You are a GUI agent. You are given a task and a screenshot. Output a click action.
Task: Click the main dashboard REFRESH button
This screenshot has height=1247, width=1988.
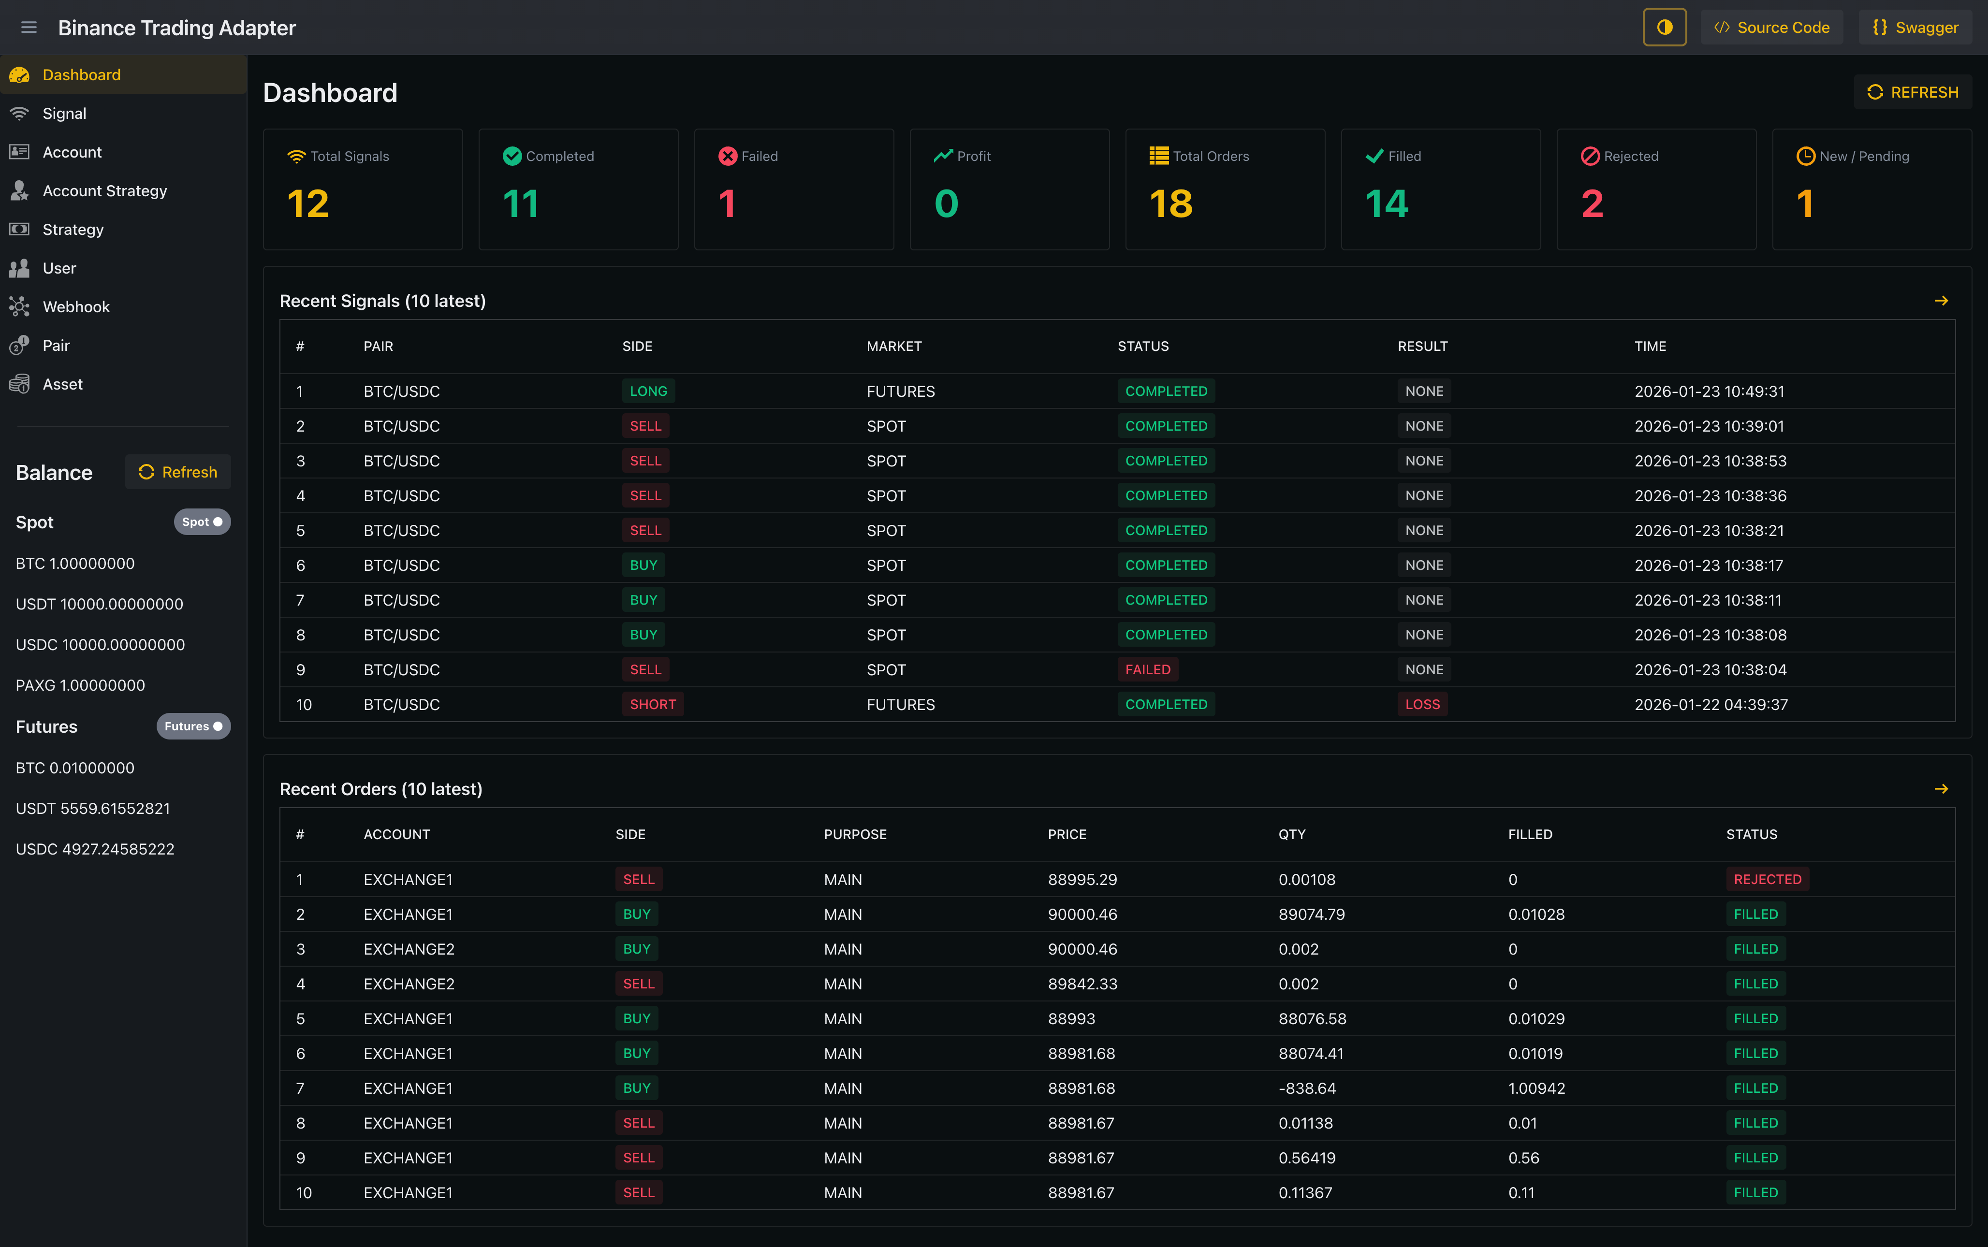click(1912, 92)
